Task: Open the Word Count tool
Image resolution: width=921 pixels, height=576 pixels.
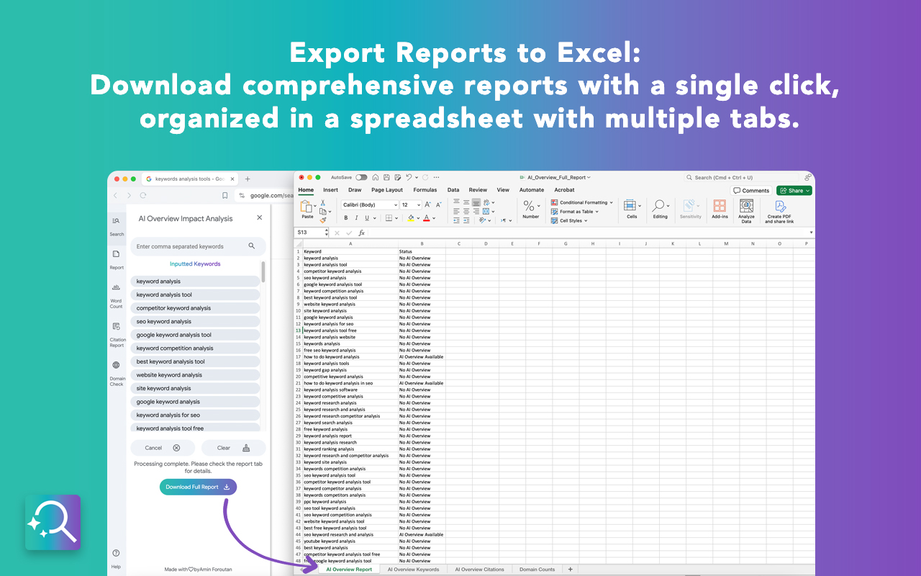Action: (x=117, y=296)
